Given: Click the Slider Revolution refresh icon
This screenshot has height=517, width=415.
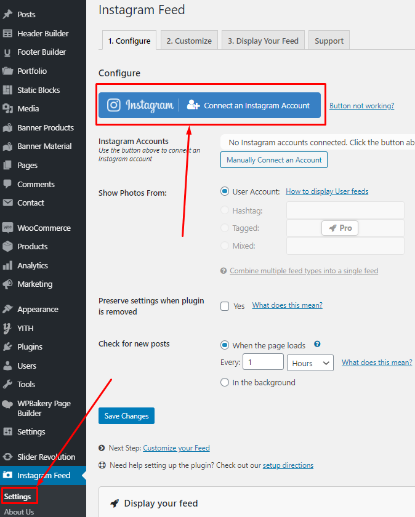Looking at the screenshot, I should click(x=7, y=457).
